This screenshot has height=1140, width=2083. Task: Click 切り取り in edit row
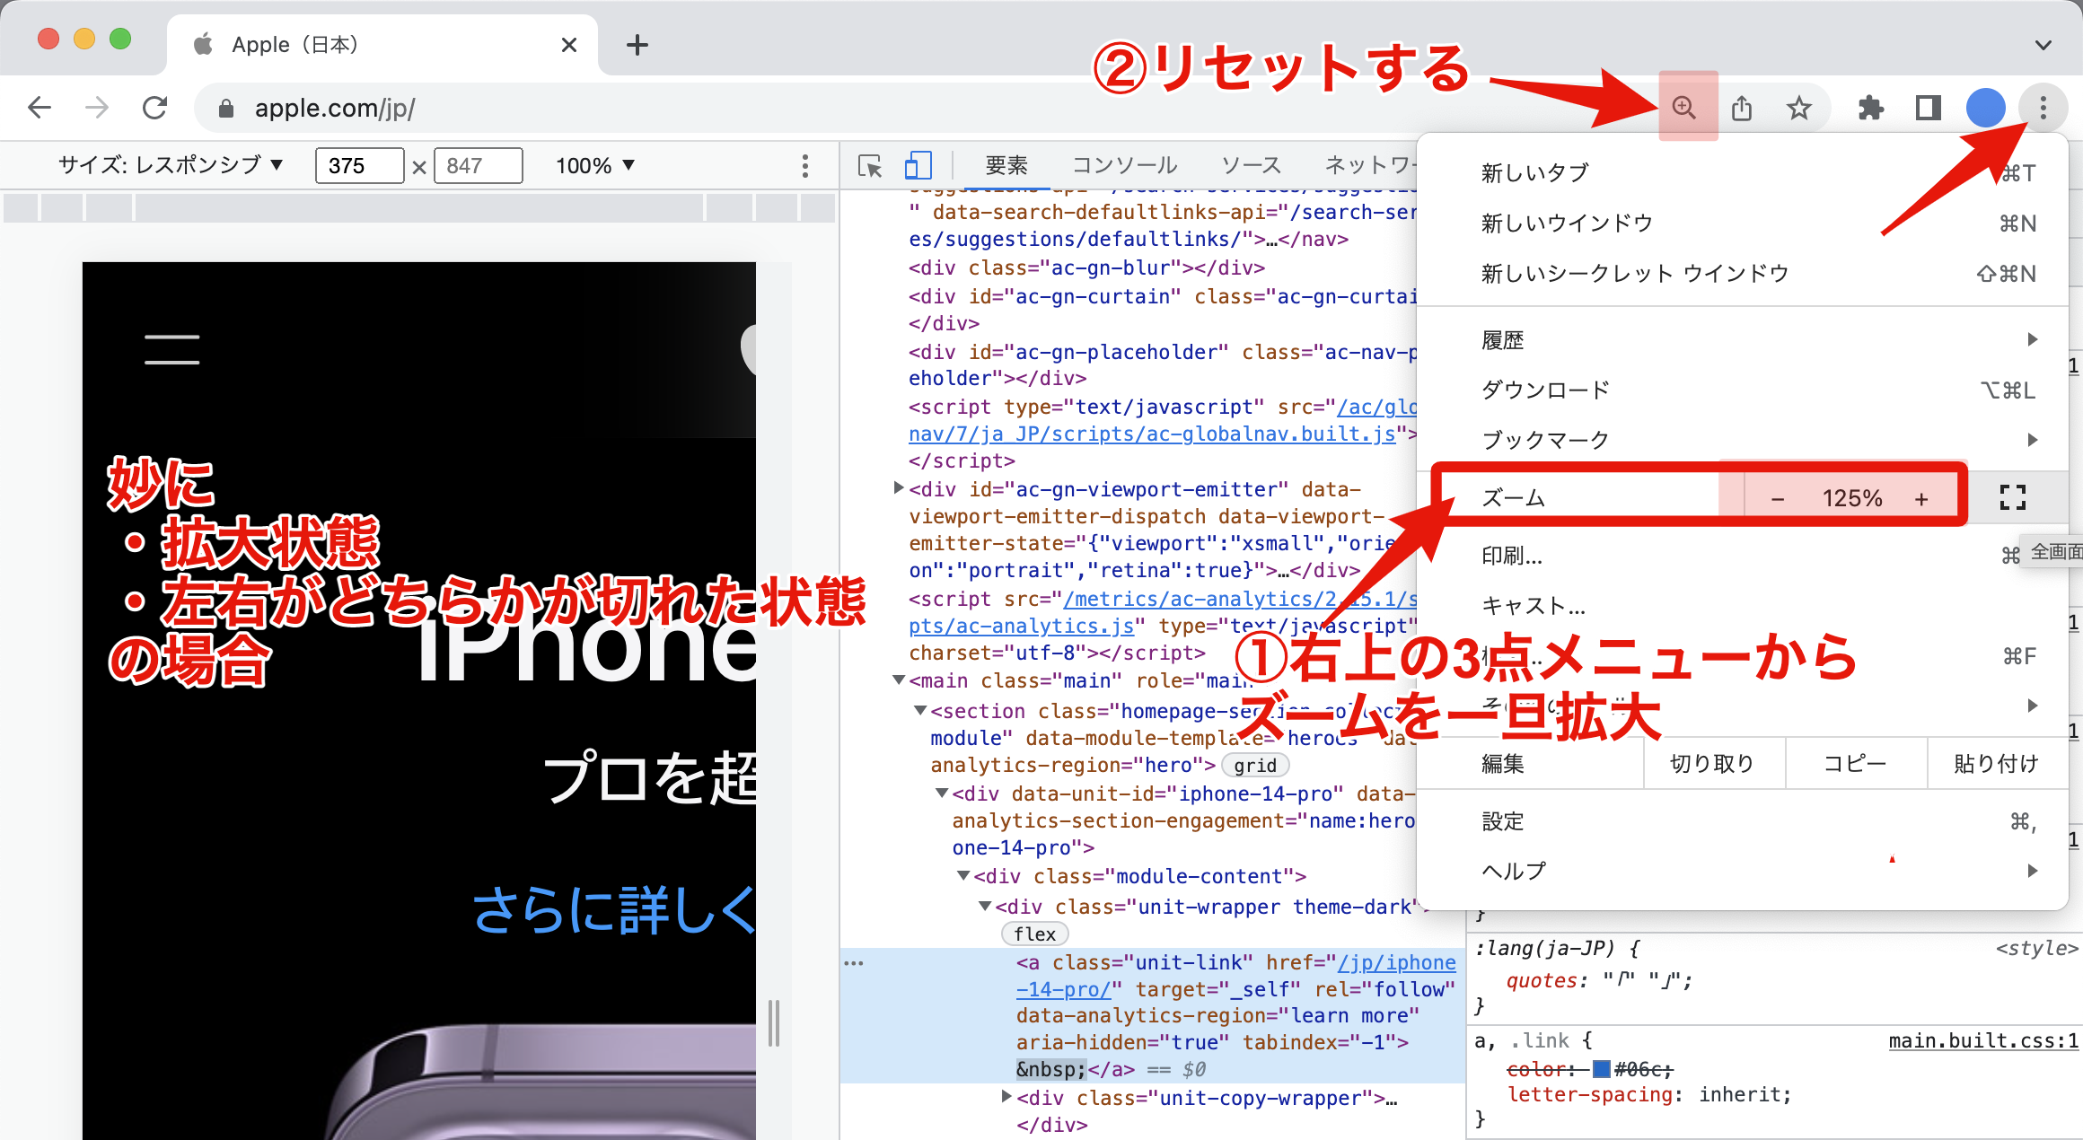[x=1713, y=764]
